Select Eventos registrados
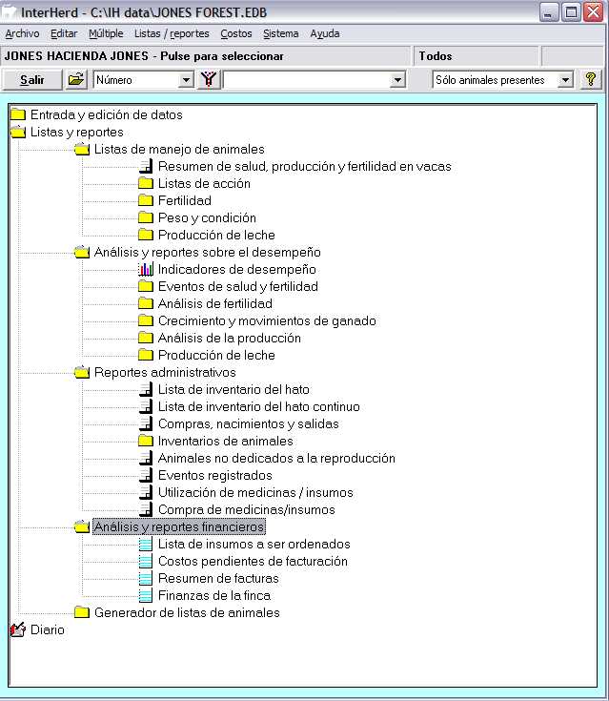 tap(215, 475)
